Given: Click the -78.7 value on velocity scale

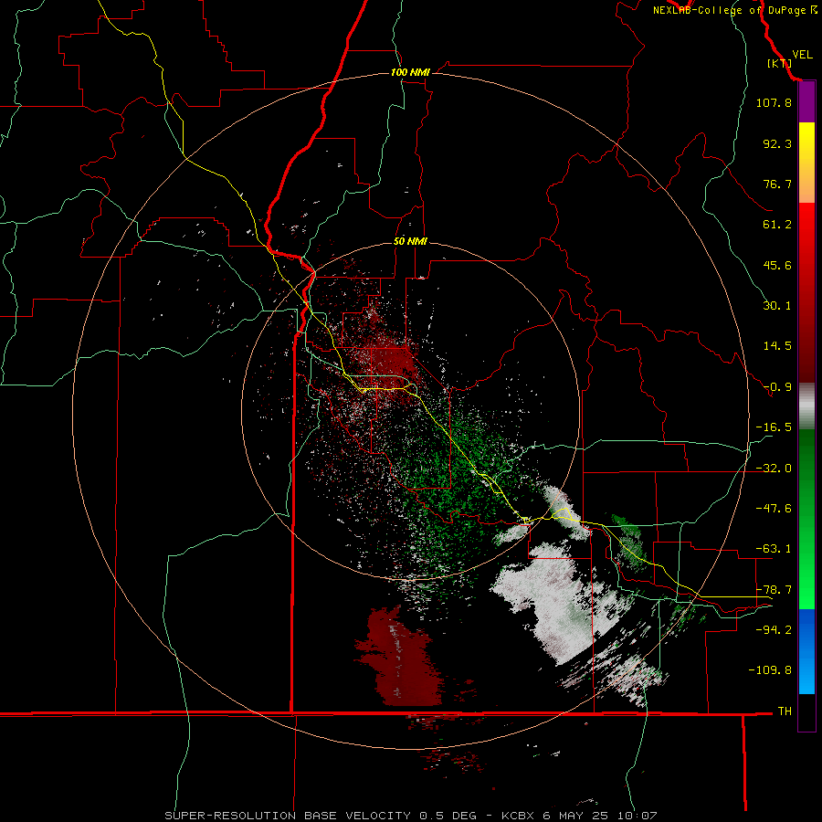Looking at the screenshot, I should (774, 590).
